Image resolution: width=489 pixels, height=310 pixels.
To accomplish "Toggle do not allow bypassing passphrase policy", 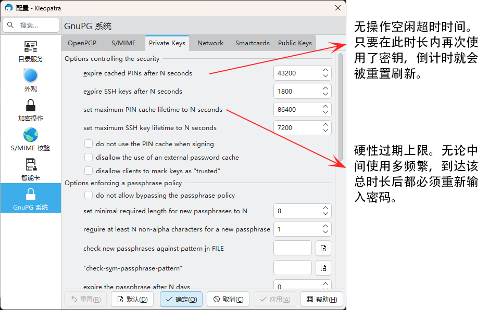I will pos(89,196).
